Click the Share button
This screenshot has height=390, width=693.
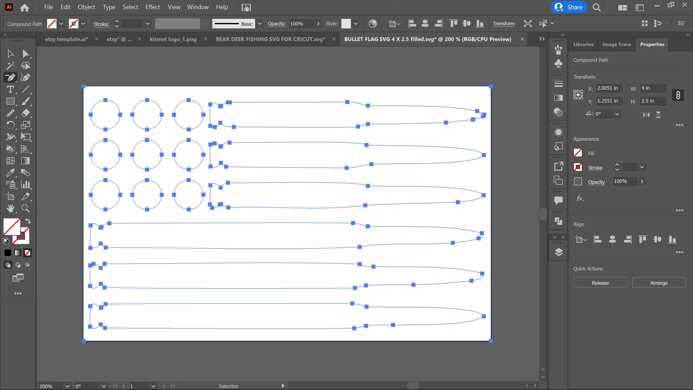(x=569, y=7)
